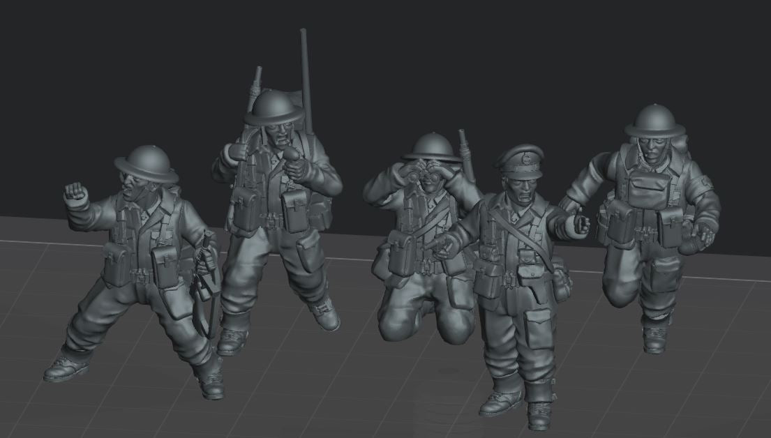
Task: Click the officer's peaked cap
Action: 519,160
